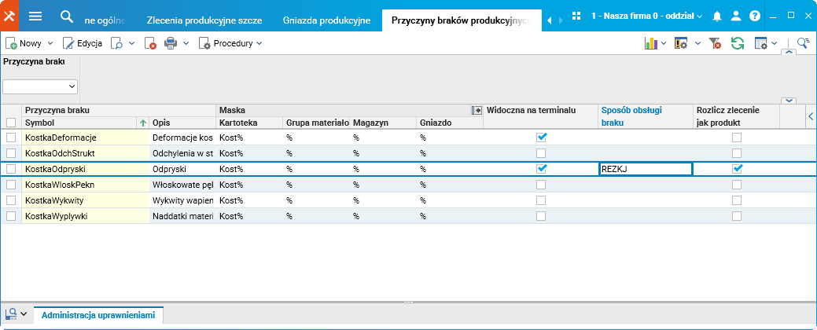Click the Sposób obsługi braku column header
The height and width of the screenshot is (330, 817).
click(x=645, y=116)
